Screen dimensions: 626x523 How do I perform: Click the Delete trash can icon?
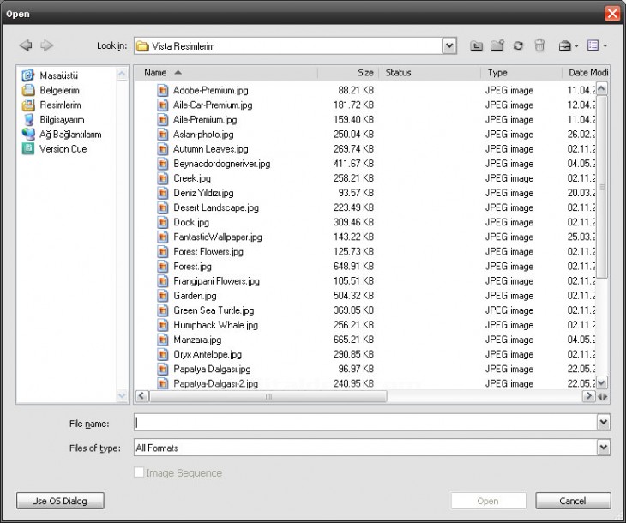(x=539, y=45)
